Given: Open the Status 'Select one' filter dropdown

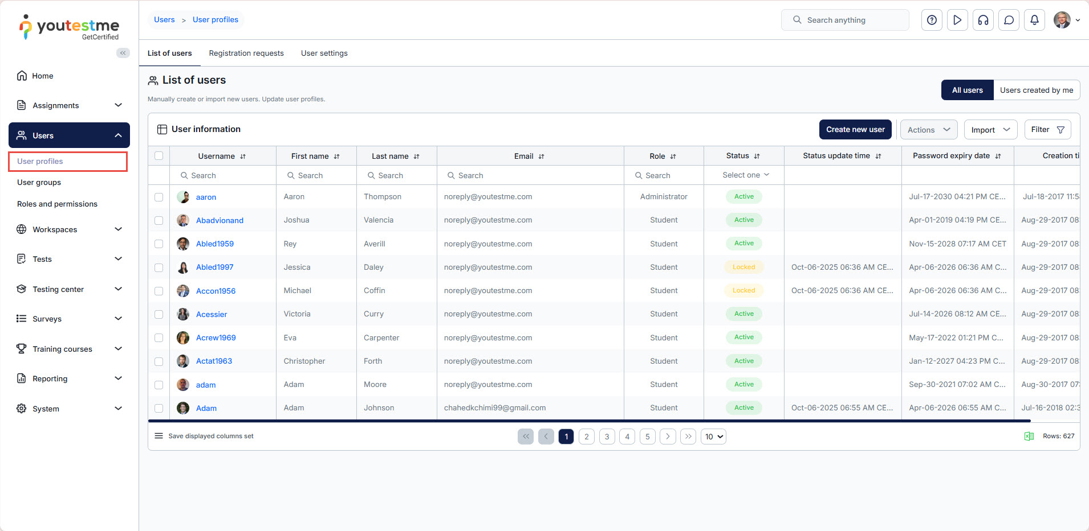Looking at the screenshot, I should 745,175.
